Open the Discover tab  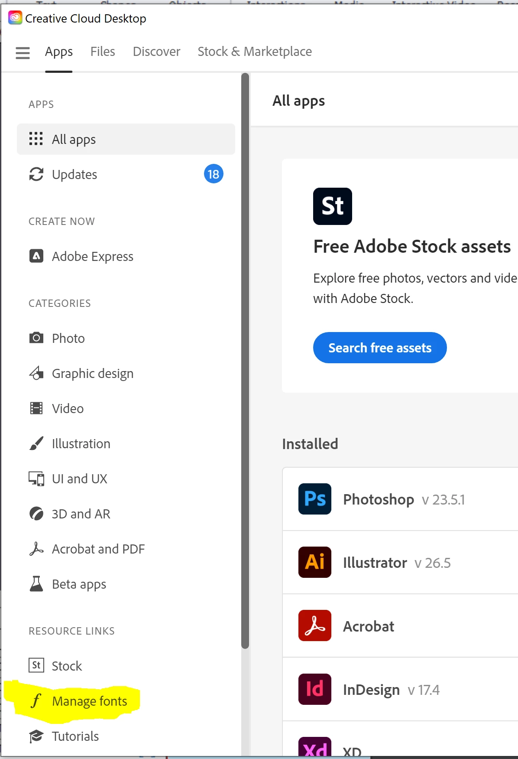(x=156, y=52)
